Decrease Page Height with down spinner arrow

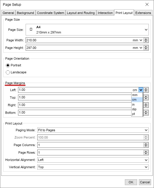[146, 49]
